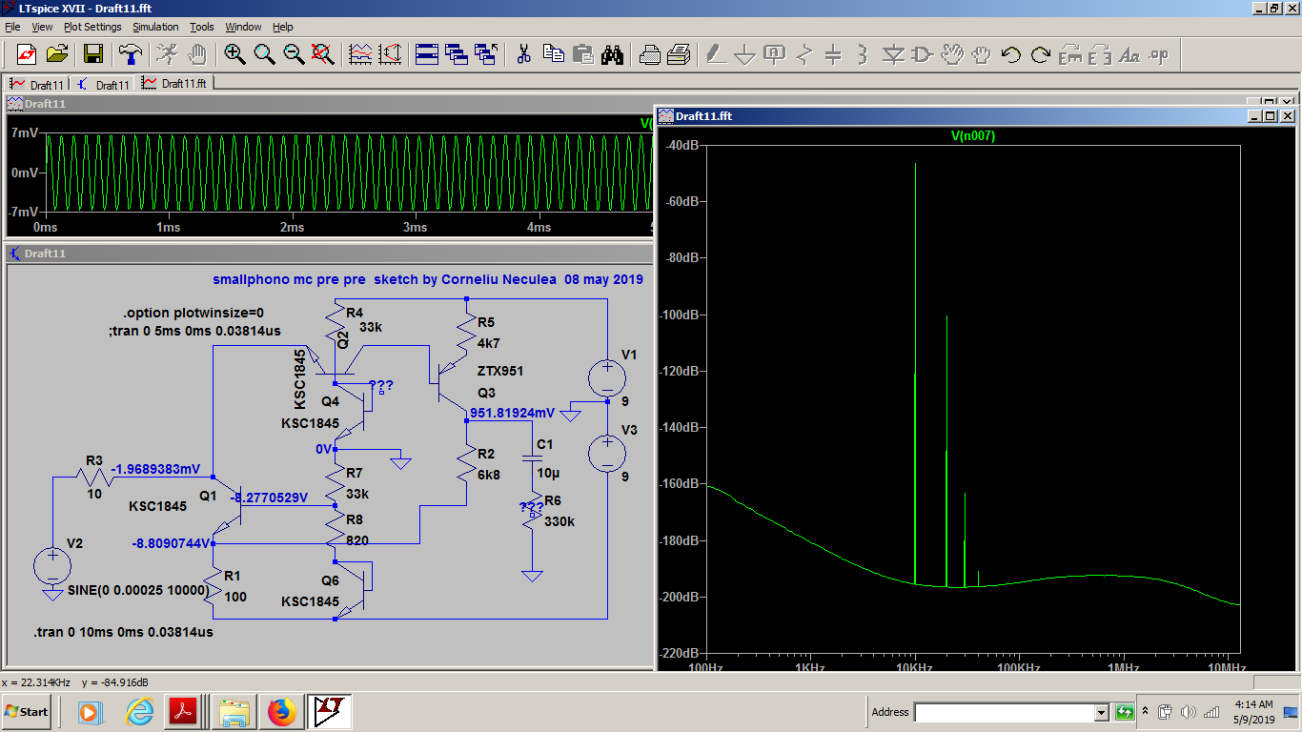Image resolution: width=1302 pixels, height=732 pixels.
Task: Click the Redo arrow icon
Action: pos(1041,53)
